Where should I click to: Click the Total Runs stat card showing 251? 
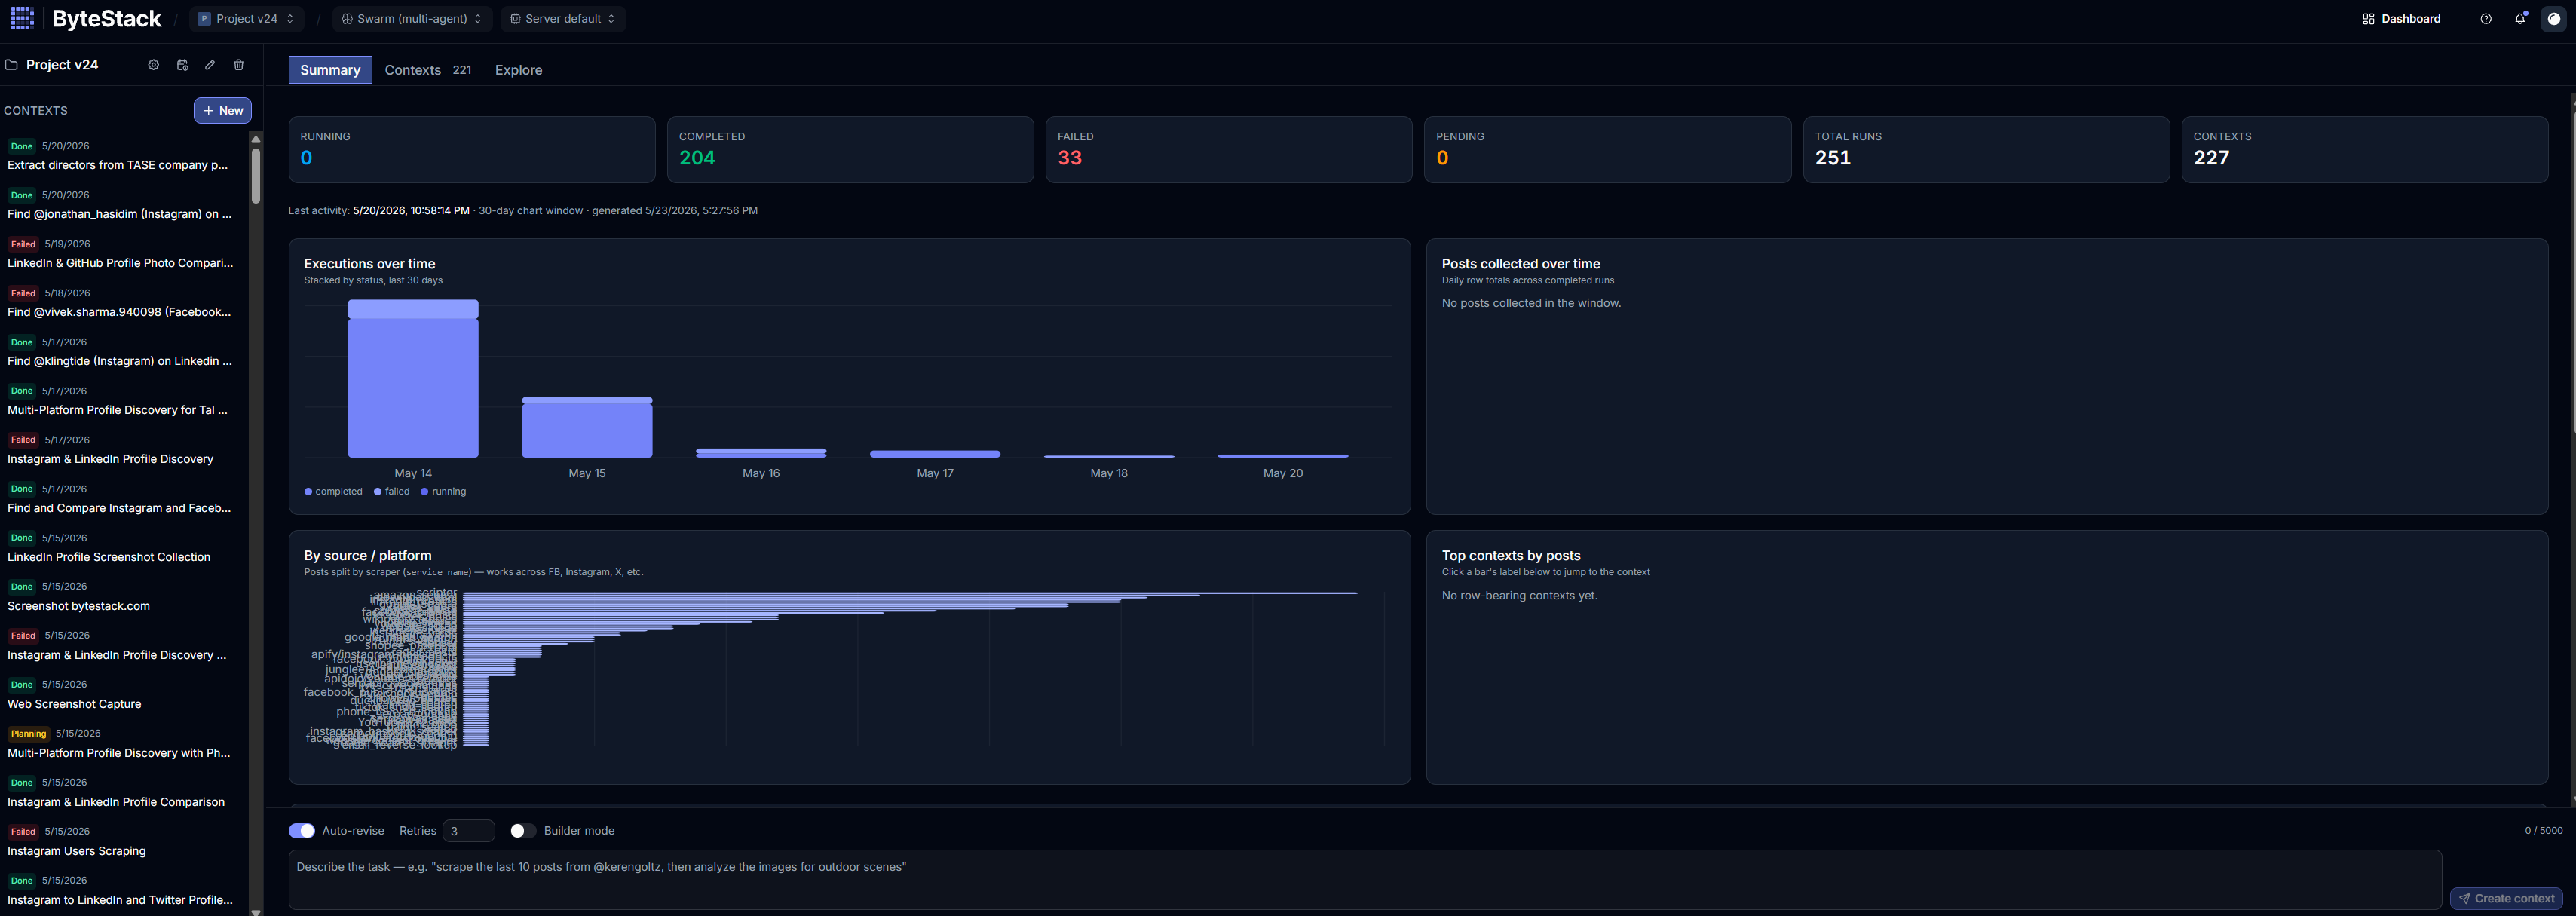click(x=1986, y=150)
